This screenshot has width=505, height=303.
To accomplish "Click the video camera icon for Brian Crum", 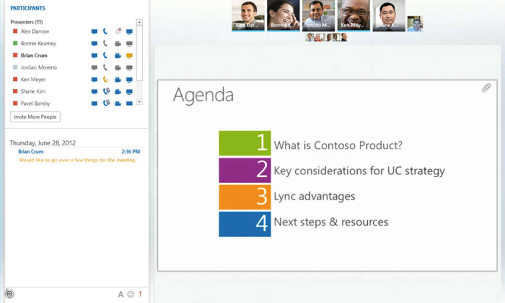I will (118, 56).
